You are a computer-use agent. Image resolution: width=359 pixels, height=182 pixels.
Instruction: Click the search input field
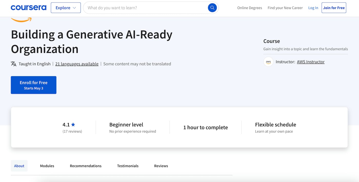(144, 8)
